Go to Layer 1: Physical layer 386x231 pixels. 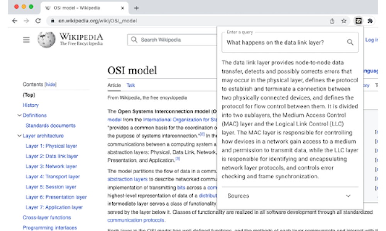click(x=51, y=146)
